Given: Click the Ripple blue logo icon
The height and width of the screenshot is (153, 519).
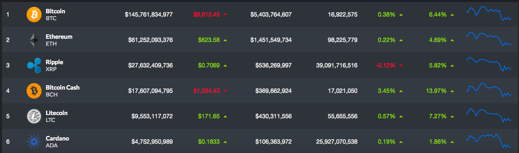Looking at the screenshot, I should tap(34, 65).
